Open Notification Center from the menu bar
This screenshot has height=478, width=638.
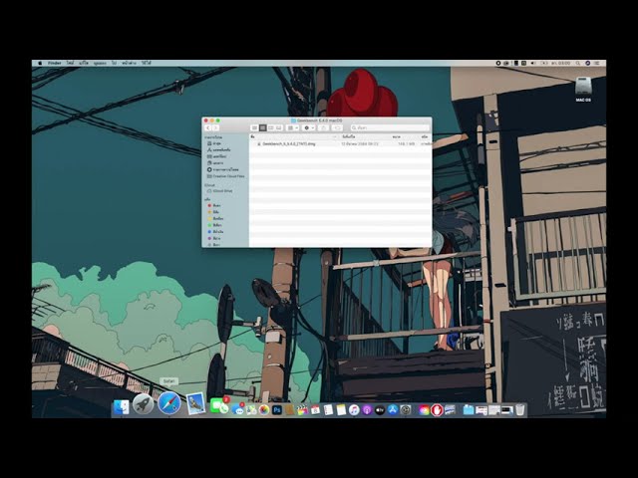597,64
